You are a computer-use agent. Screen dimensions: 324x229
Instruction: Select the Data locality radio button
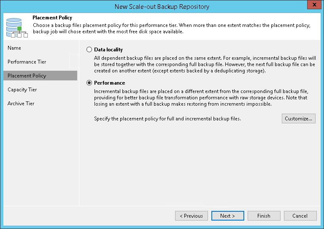(x=89, y=50)
